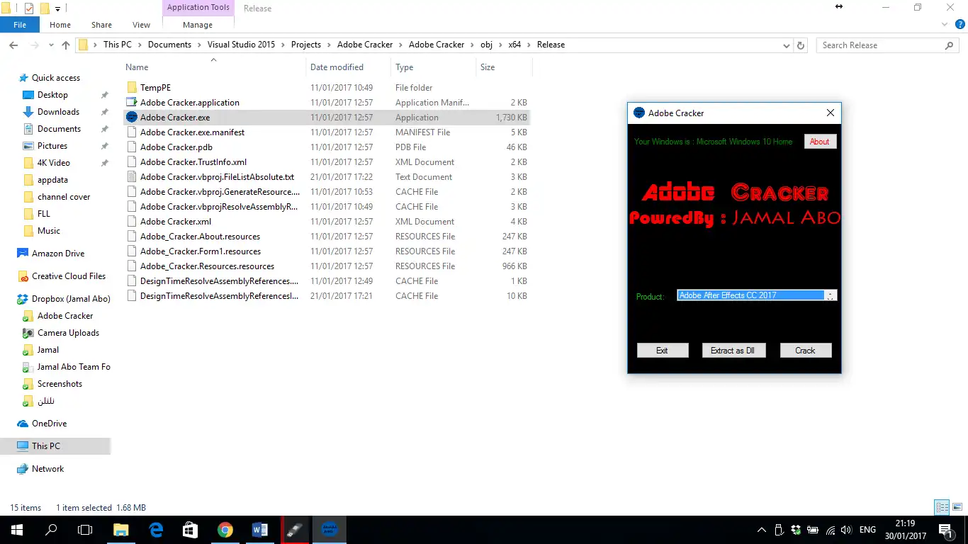Screen dimensions: 968x544
Task: Click Projects breadcrumb in address bar
Action: pos(306,45)
